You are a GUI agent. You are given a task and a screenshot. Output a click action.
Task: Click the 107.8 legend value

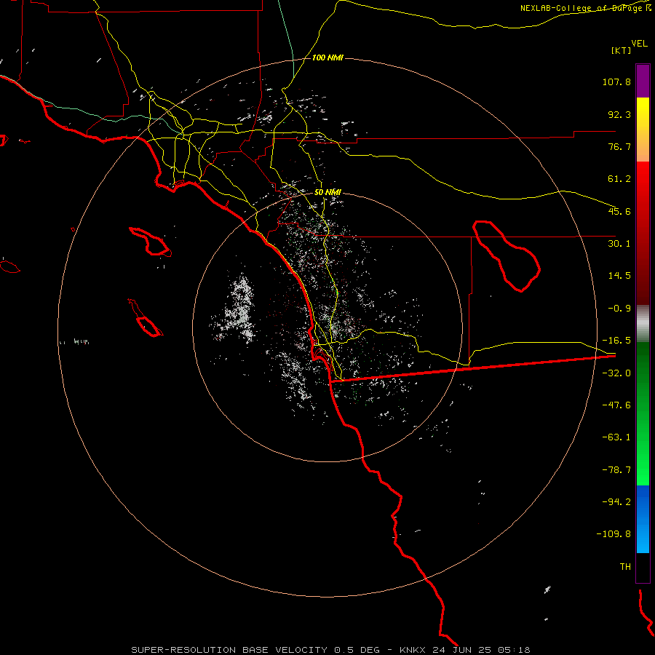pos(616,82)
